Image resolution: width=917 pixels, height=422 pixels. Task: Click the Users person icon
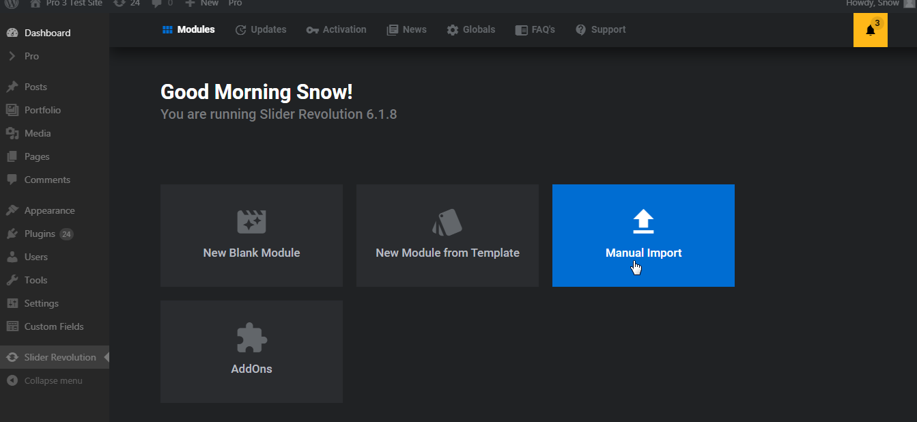point(12,257)
